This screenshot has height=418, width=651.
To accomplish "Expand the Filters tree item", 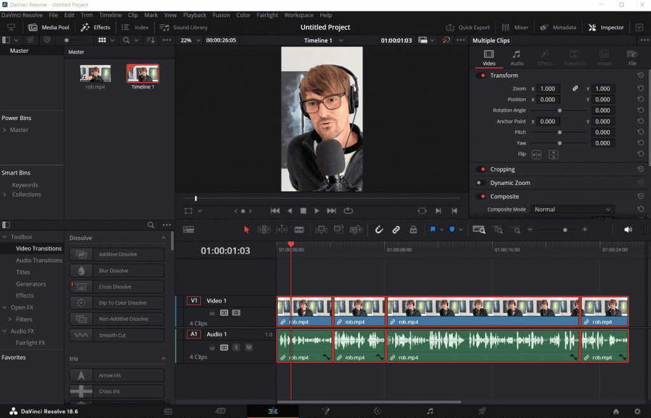I will [10, 320].
